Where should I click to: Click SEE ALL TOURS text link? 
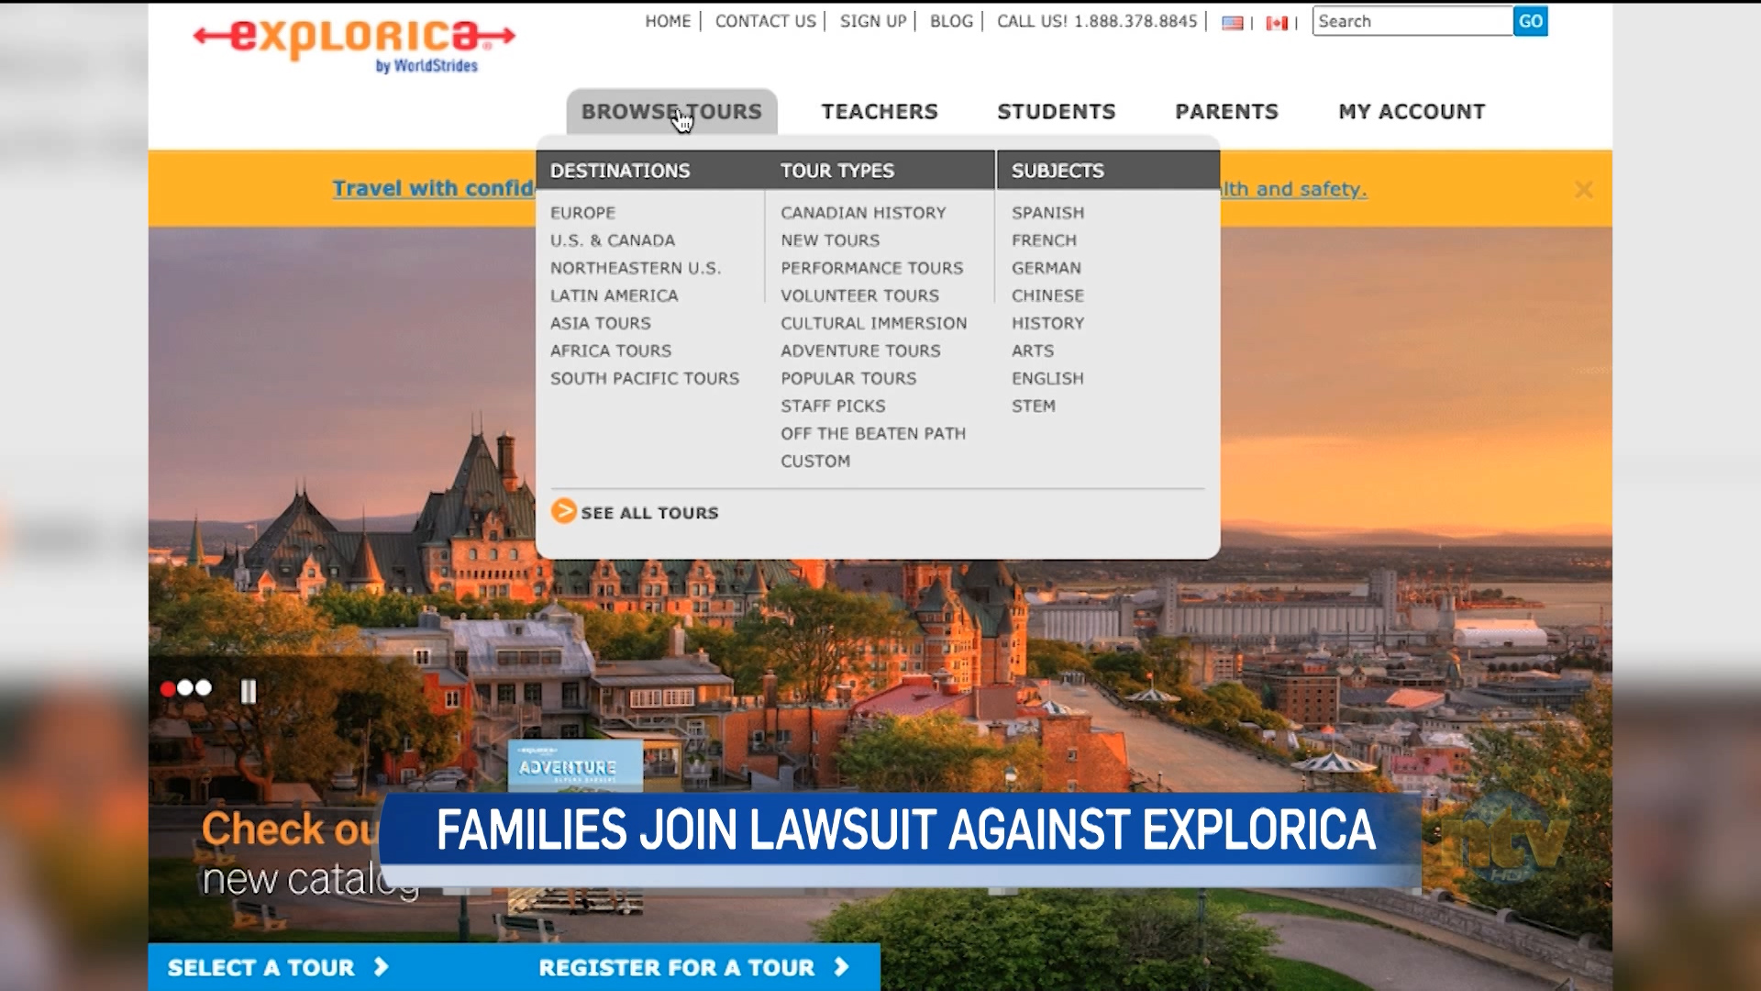click(649, 513)
